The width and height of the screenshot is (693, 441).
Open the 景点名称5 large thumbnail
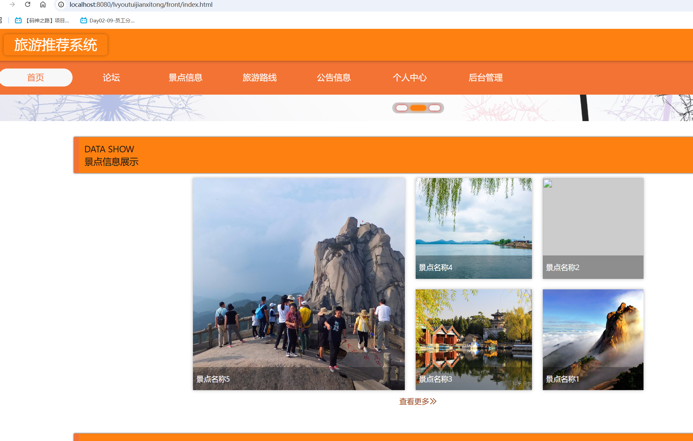(x=299, y=284)
